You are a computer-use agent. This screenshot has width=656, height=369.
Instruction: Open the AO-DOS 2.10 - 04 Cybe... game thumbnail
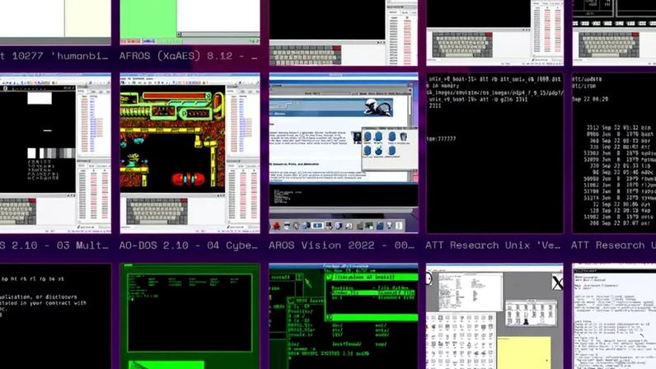(x=190, y=153)
